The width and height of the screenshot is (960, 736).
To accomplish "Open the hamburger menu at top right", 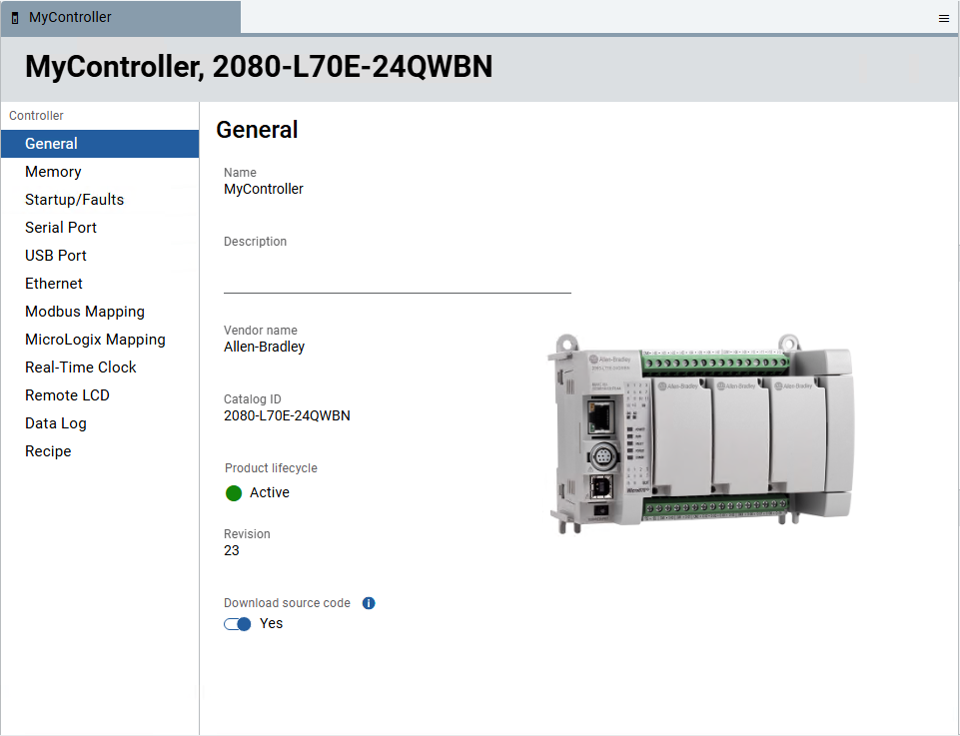I will click(x=944, y=18).
